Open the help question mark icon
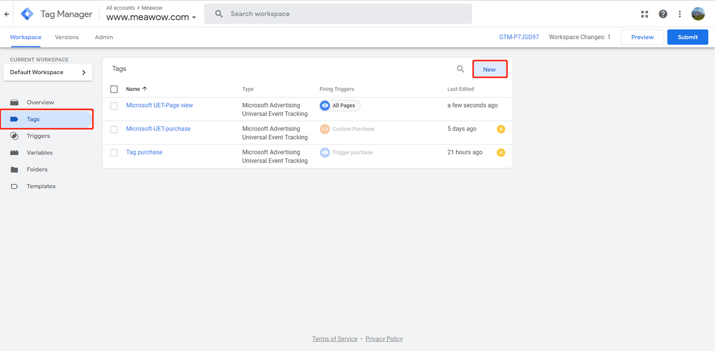The height and width of the screenshot is (351, 715). 663,14
